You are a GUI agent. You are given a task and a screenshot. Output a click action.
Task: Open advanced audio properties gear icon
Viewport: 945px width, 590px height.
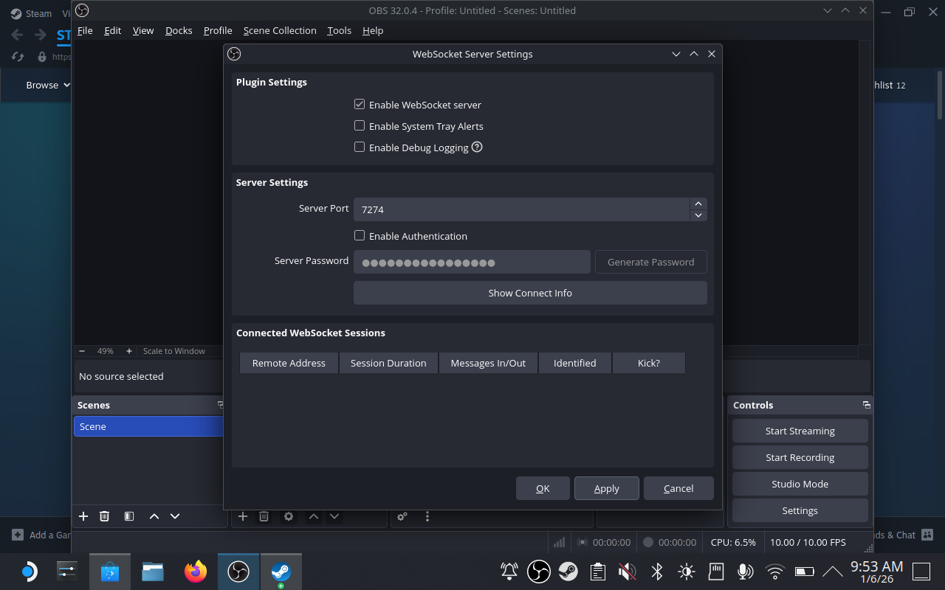(402, 516)
